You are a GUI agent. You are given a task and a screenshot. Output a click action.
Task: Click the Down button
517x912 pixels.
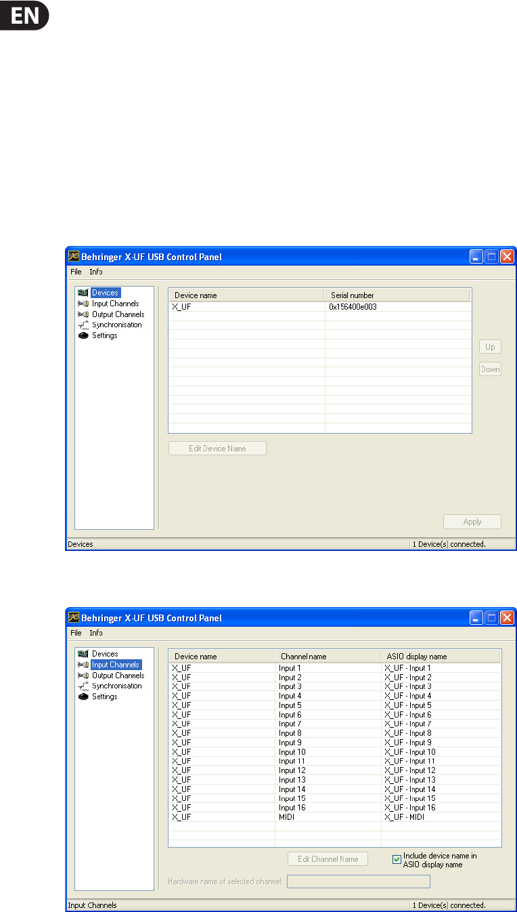click(490, 369)
